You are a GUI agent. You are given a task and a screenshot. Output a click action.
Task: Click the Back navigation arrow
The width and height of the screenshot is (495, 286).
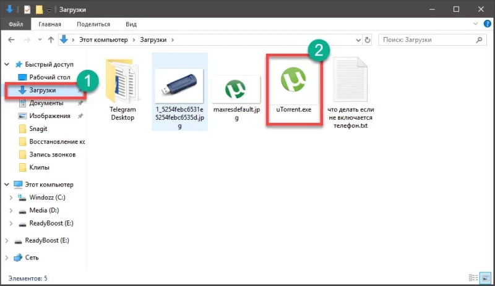(11, 40)
